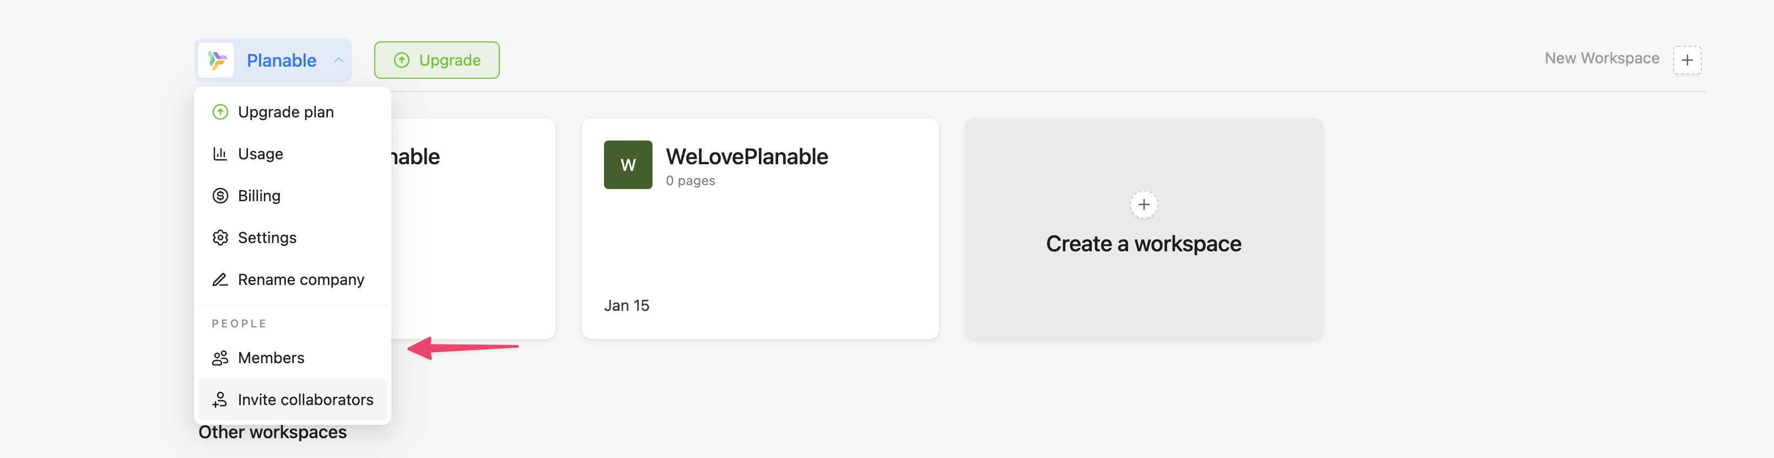The image size is (1774, 458).
Task: Click the green Upgrade button
Action: point(436,61)
